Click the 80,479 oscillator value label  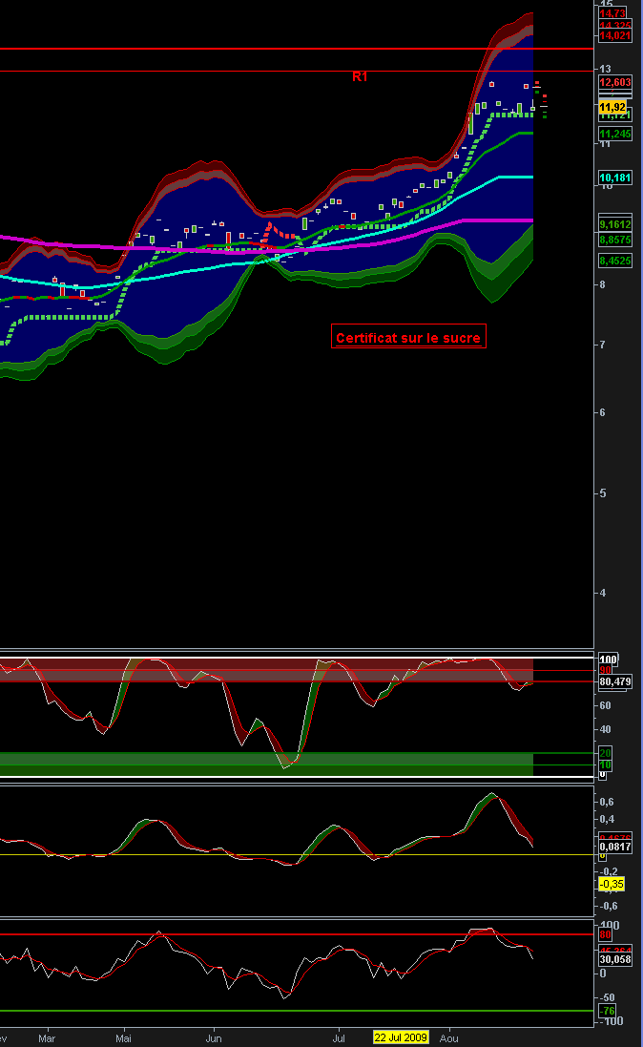[615, 681]
